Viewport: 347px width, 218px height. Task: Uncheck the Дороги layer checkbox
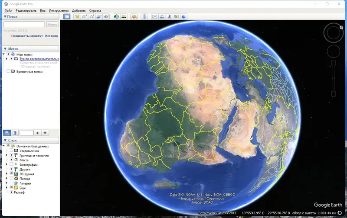[12, 169]
